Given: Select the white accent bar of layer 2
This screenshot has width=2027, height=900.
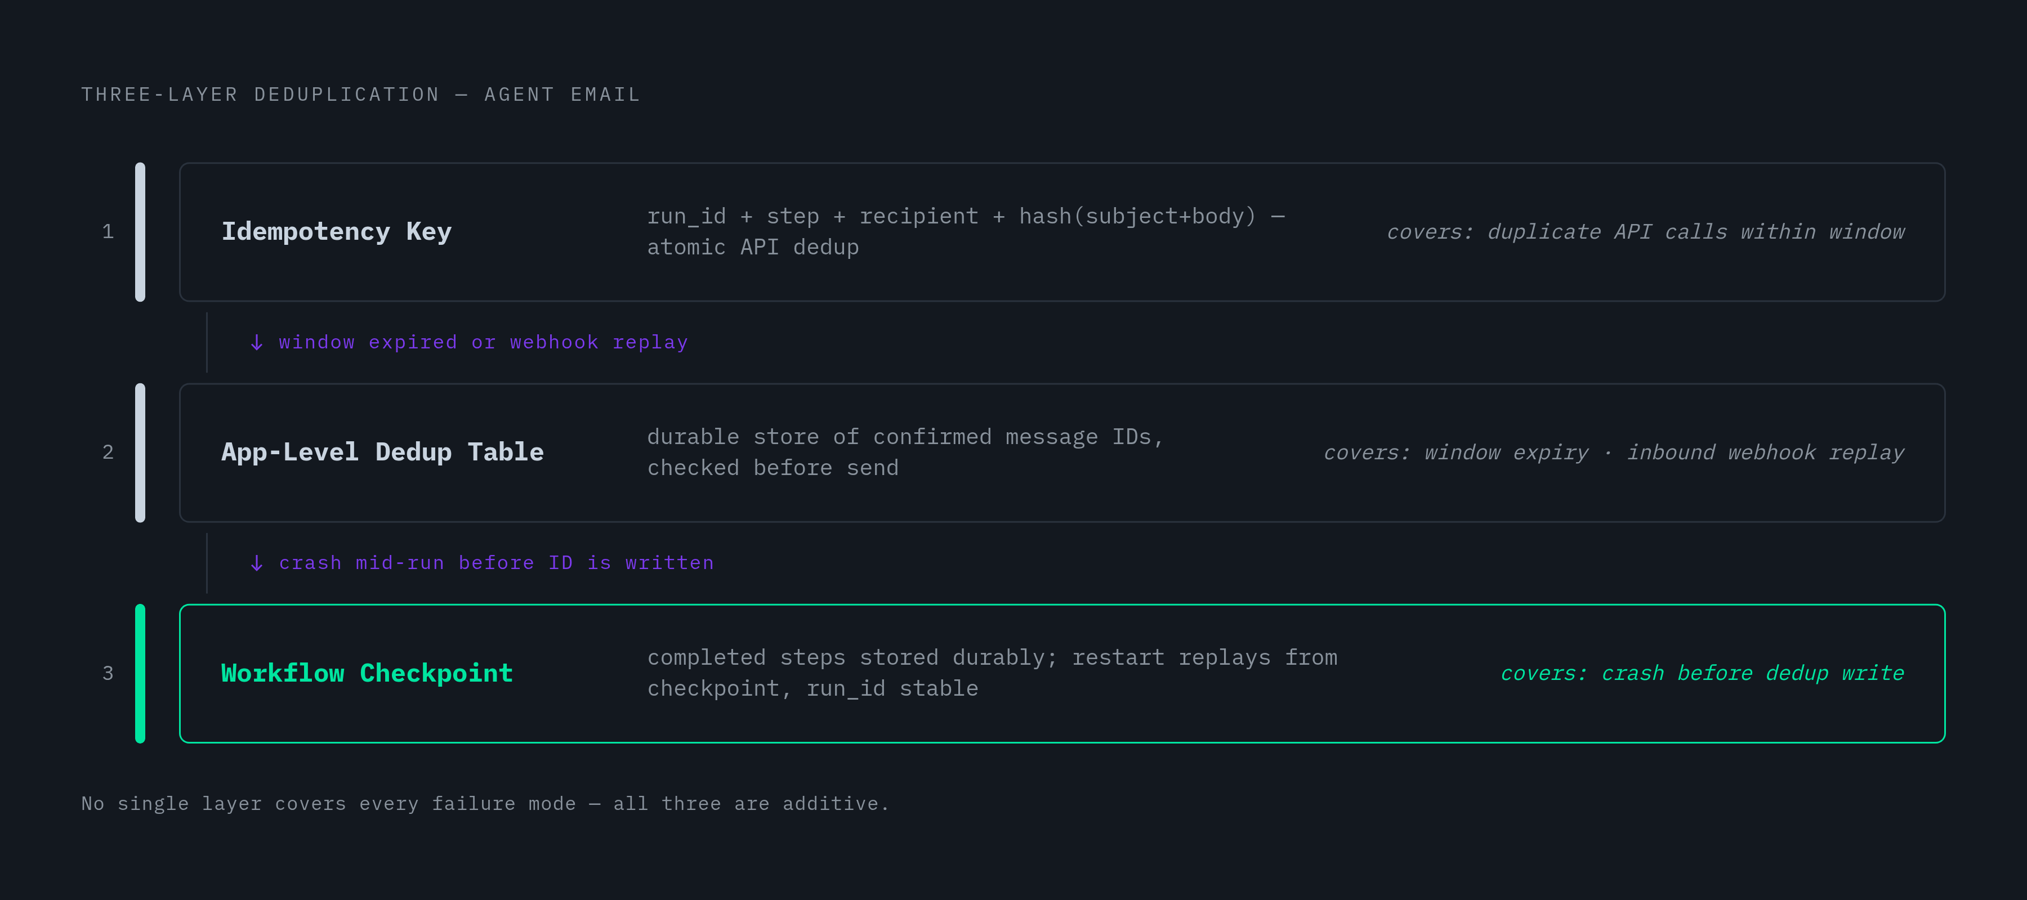Looking at the screenshot, I should 140,453.
